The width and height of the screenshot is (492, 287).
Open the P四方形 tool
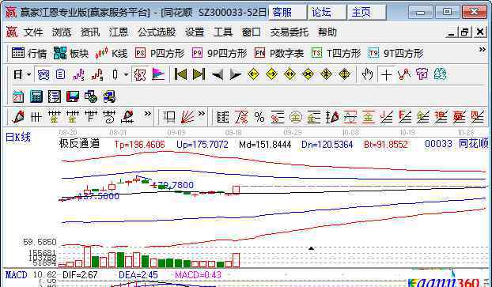160,53
